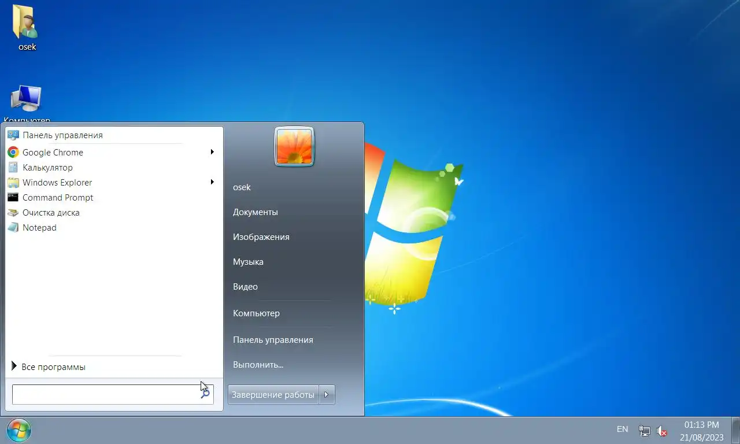Open osek user folder link
The width and height of the screenshot is (740, 444).
tap(242, 187)
